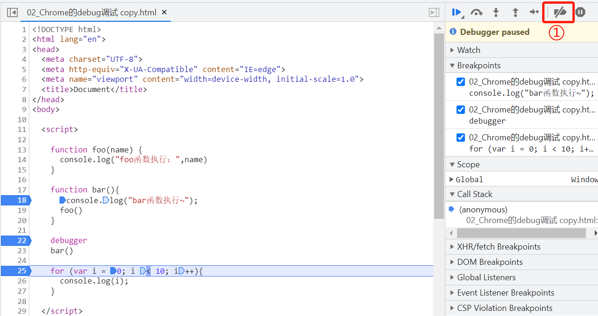Step out of the current function
This screenshot has height=316, width=598.
pyautogui.click(x=515, y=13)
